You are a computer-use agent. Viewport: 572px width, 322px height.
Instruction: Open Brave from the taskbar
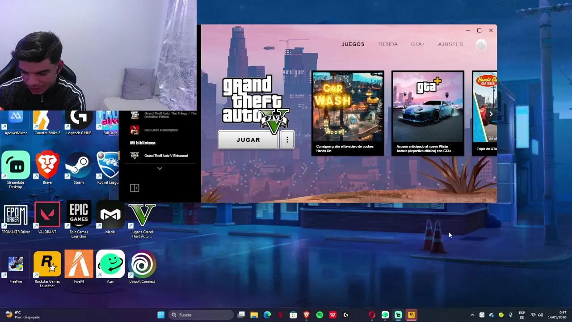coord(307,315)
